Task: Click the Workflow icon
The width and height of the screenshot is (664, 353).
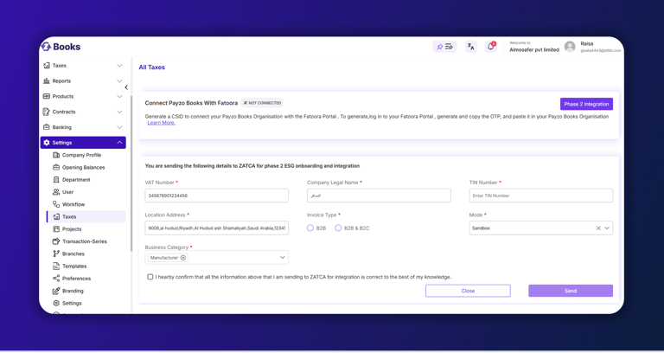Action: [56, 204]
